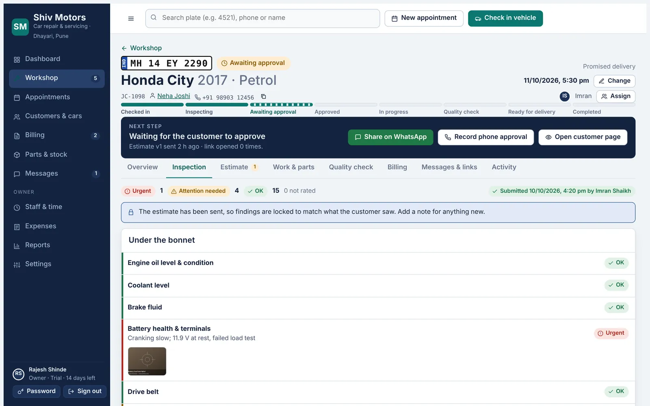
Task: Click Record phone approval
Action: (x=486, y=137)
